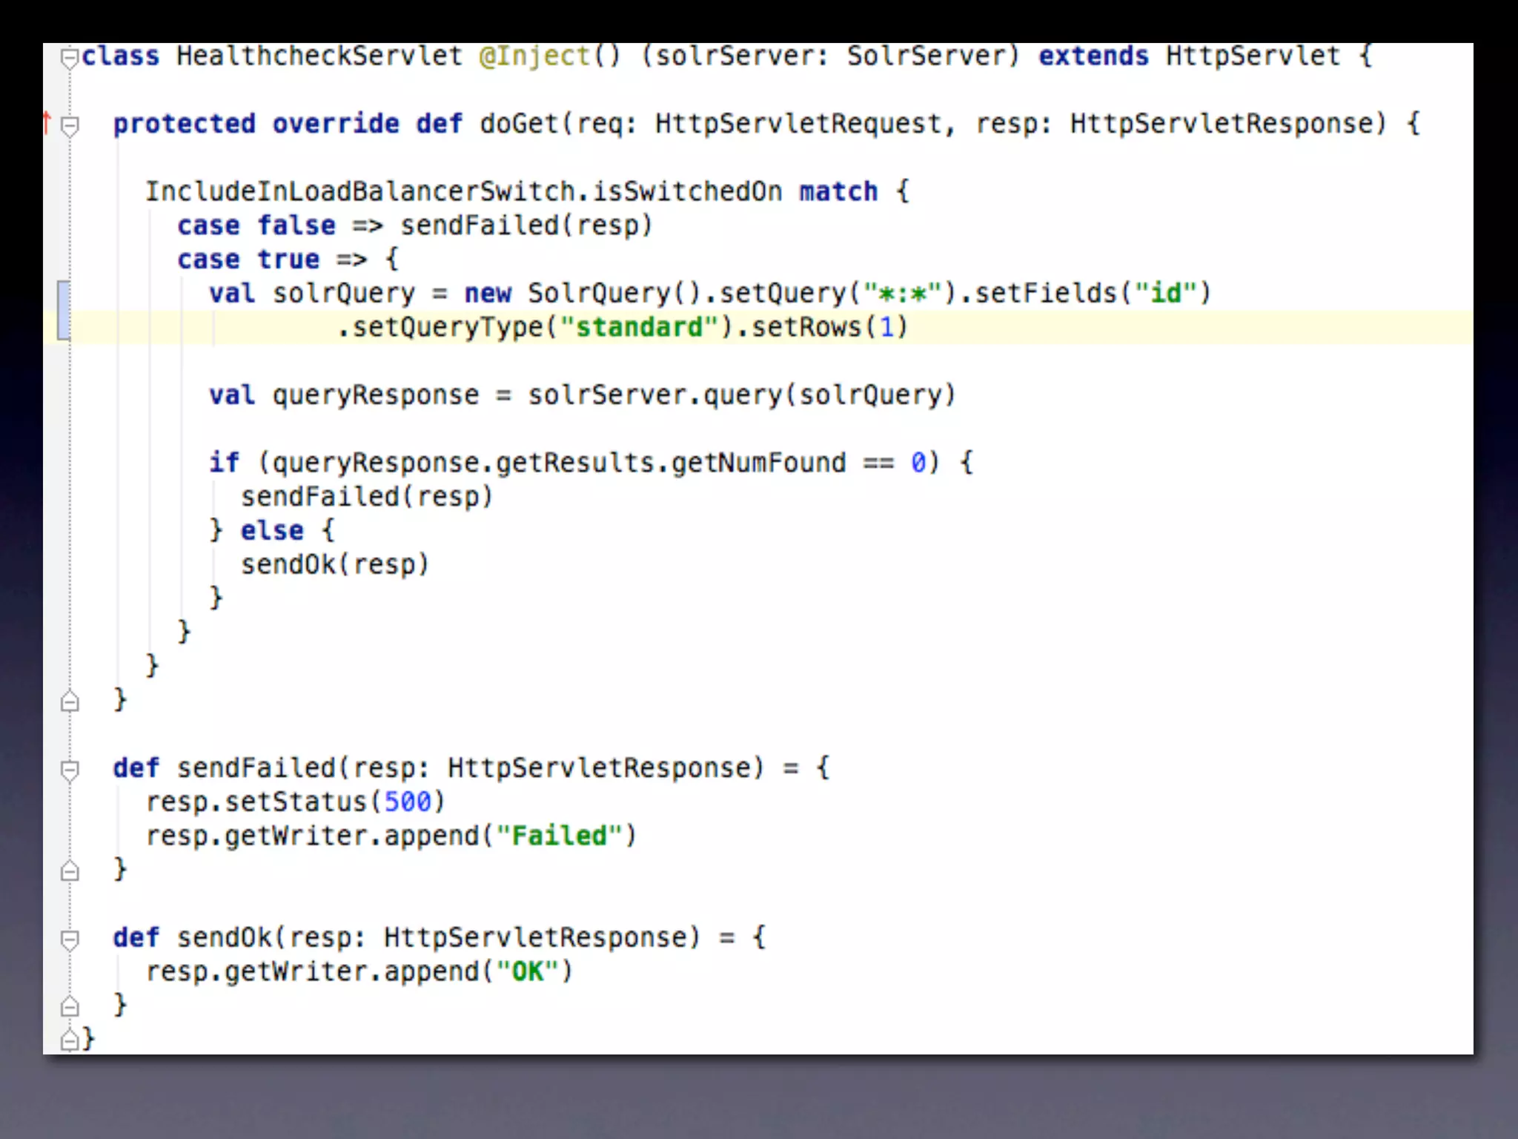Click the "OK" string in sendOk

tap(527, 971)
